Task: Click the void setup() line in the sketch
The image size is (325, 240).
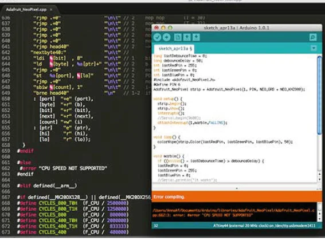Action: pyautogui.click(x=168, y=99)
